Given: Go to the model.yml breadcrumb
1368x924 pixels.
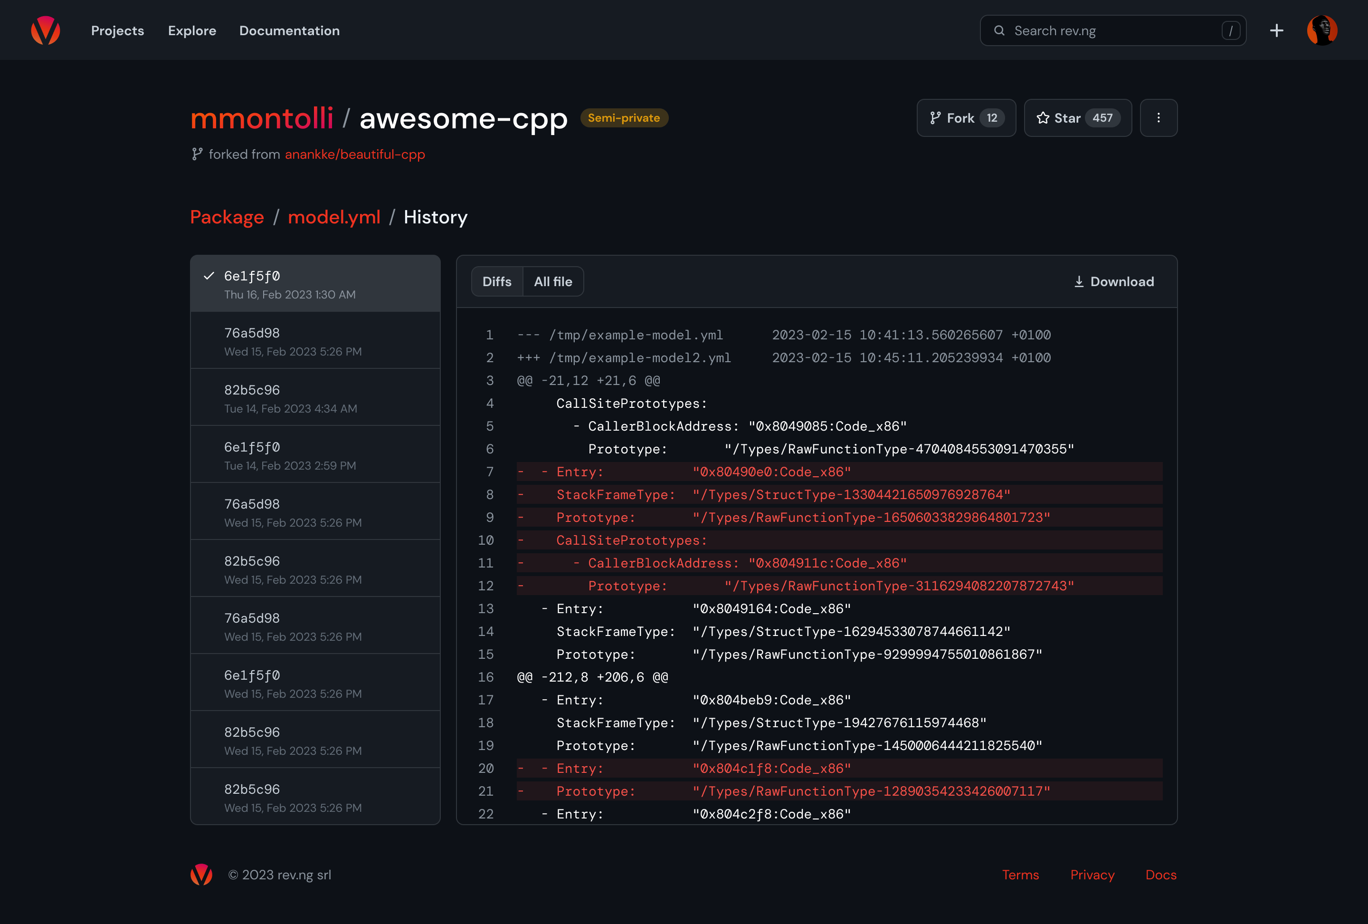Looking at the screenshot, I should tap(334, 217).
